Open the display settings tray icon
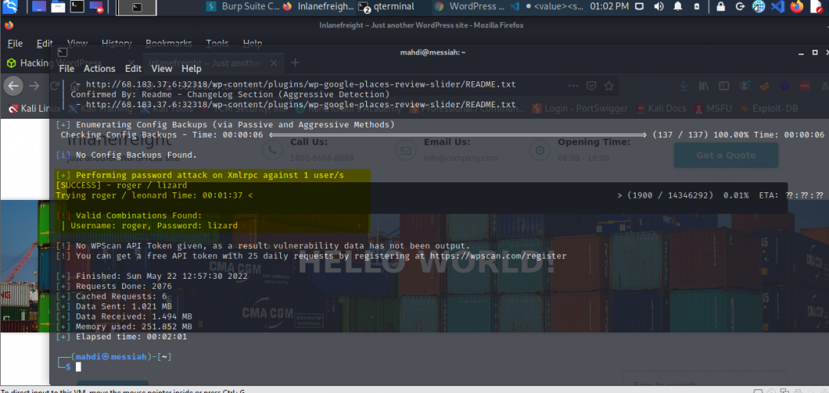The image size is (829, 393). (x=639, y=7)
